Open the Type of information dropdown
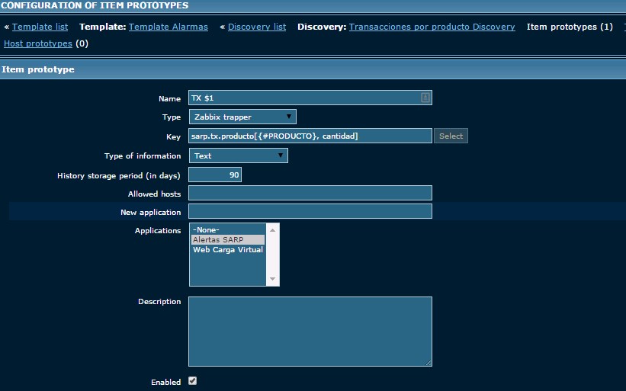 (239, 155)
